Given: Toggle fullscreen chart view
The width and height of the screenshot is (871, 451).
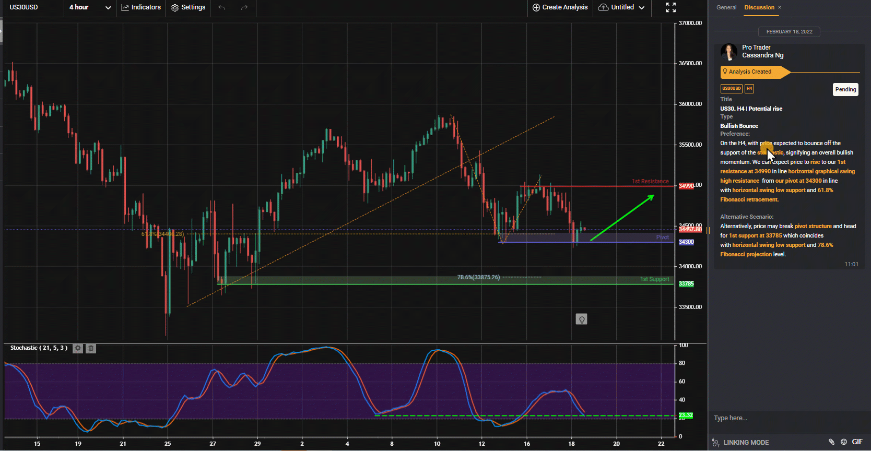Looking at the screenshot, I should click(671, 7).
